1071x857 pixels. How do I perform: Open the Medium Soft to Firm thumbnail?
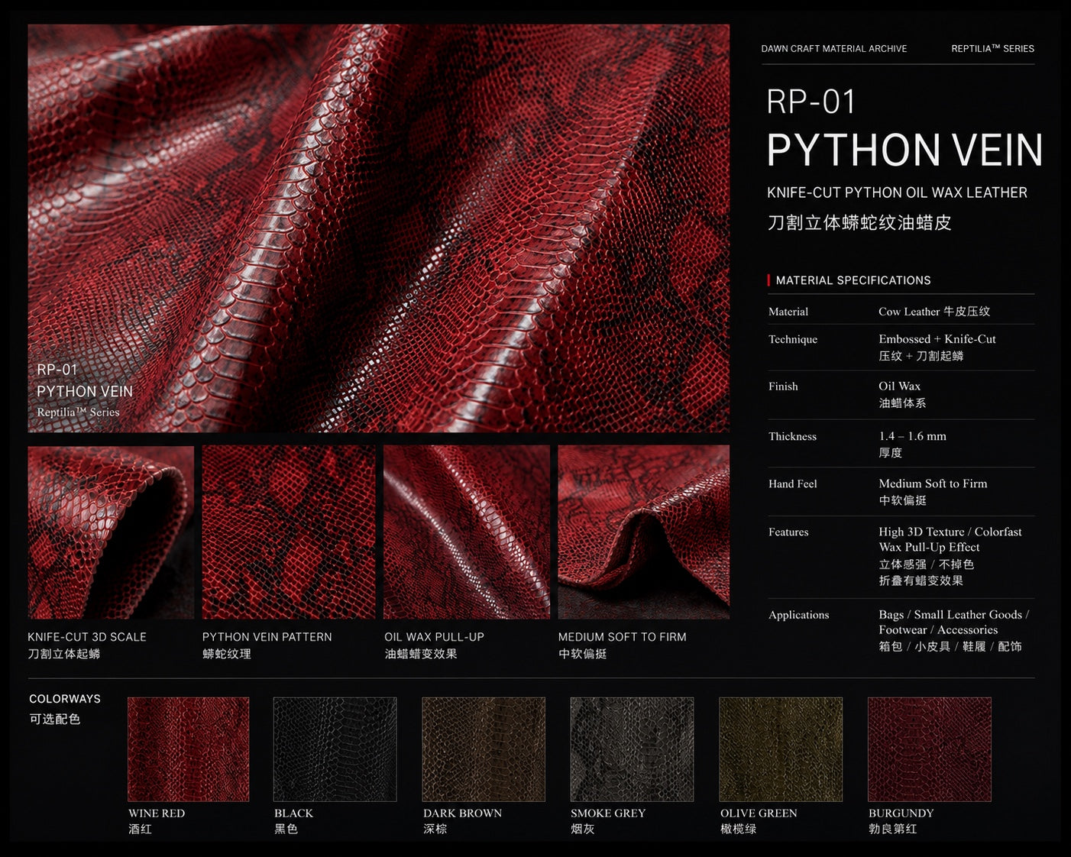click(644, 532)
